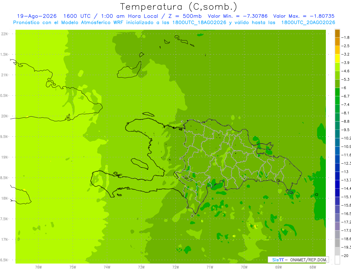Click the colorbar label '-20'
The width and height of the screenshot is (351, 271).
coord(345,256)
